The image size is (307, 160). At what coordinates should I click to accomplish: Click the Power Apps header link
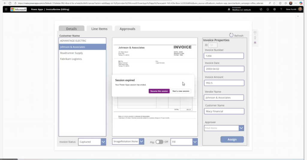point(37,9)
